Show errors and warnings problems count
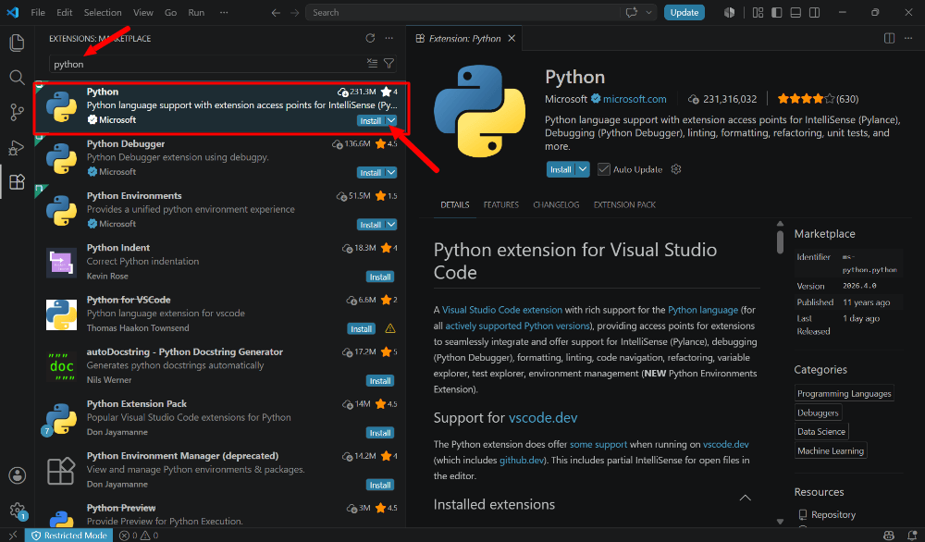 coord(139,536)
